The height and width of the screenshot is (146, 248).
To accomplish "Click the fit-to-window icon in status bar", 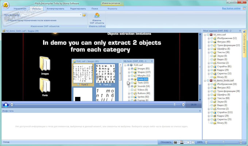I will point(193,142).
